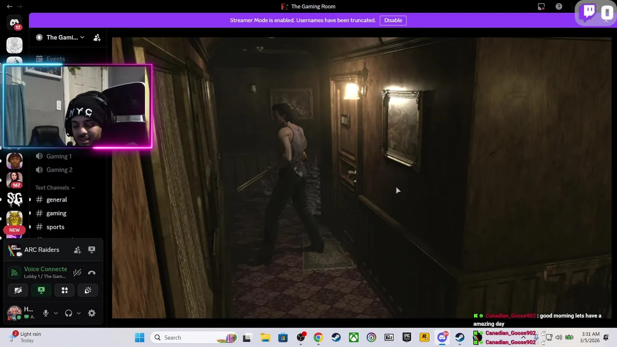Invite friends to ARC Raiders activity
This screenshot has width=617, height=347.
[77, 250]
